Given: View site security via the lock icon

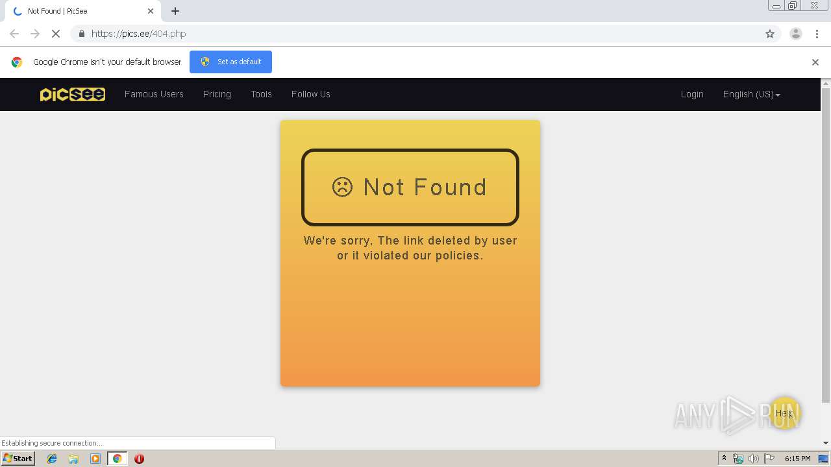Looking at the screenshot, I should pos(81,34).
